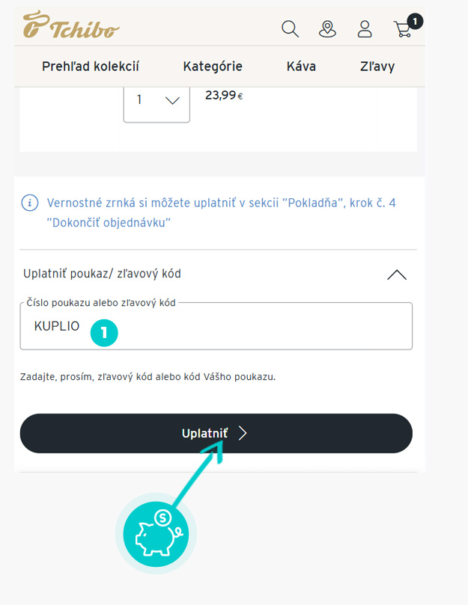Open the quantity dropdown showing 1
The image size is (468, 605).
point(156,102)
